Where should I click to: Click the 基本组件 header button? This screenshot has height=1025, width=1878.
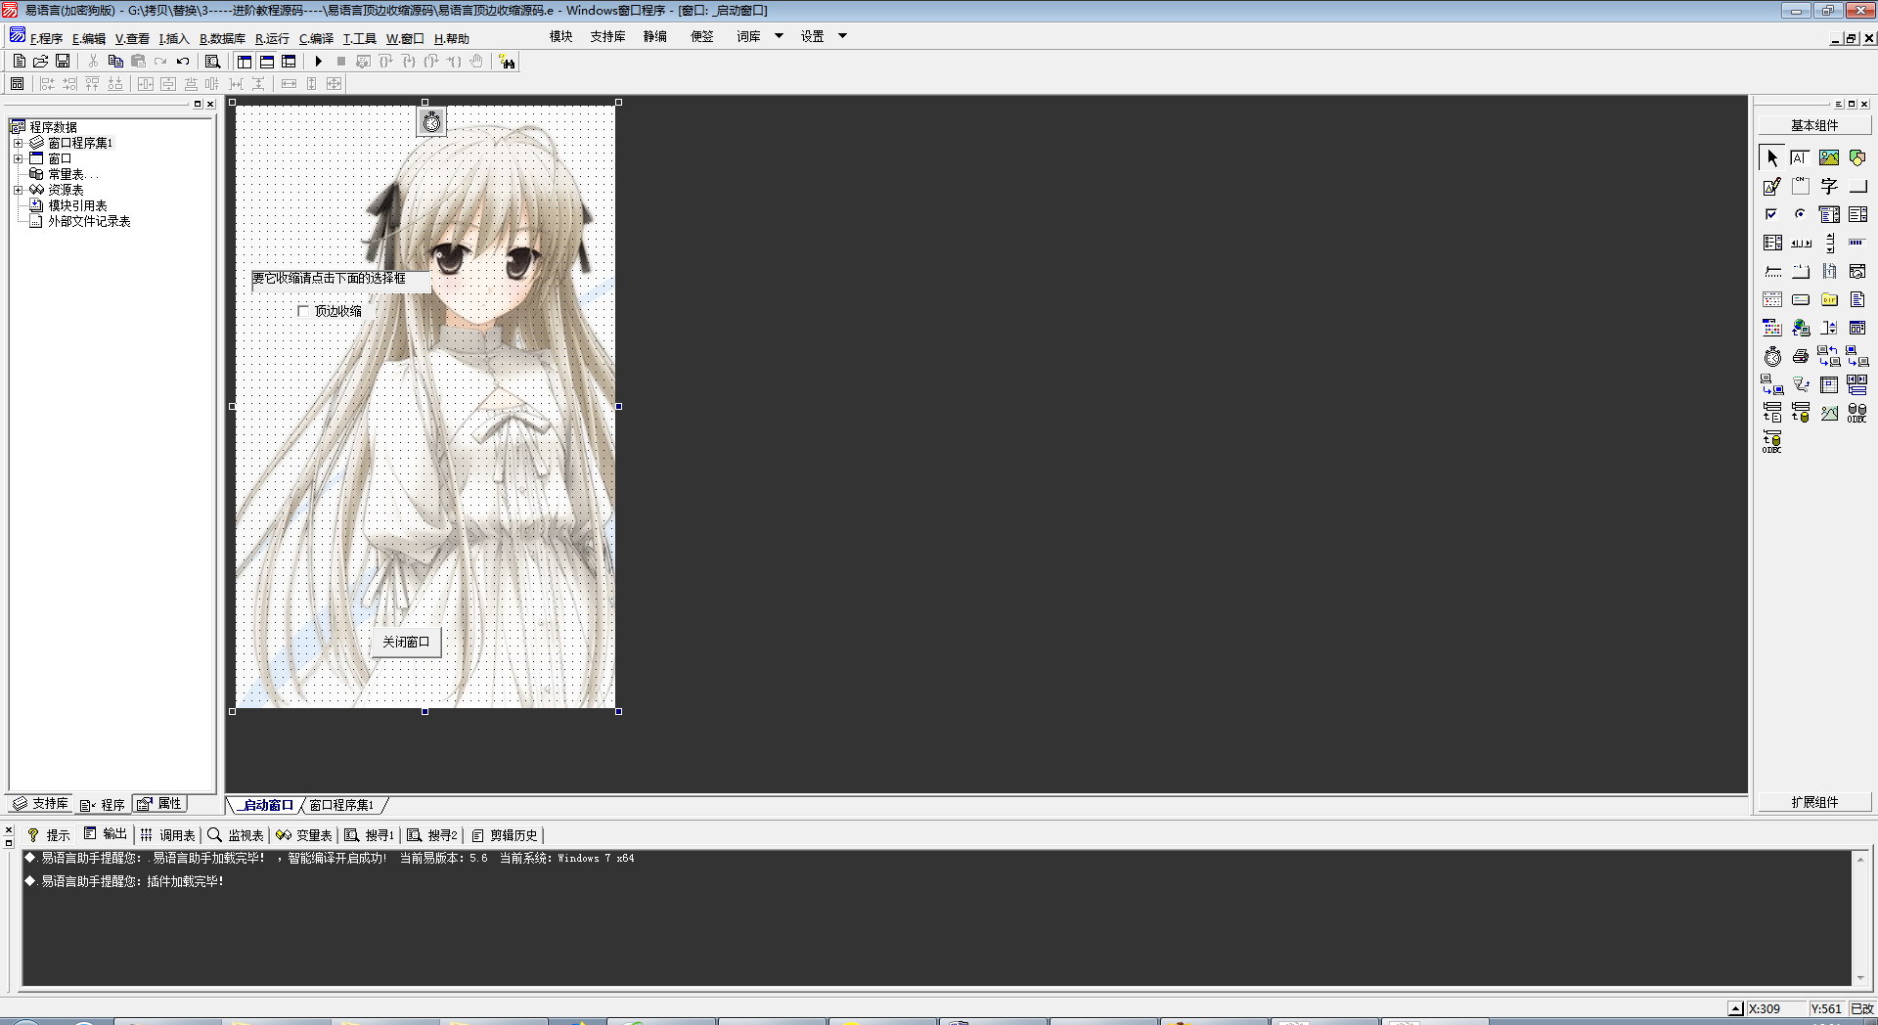1814,125
